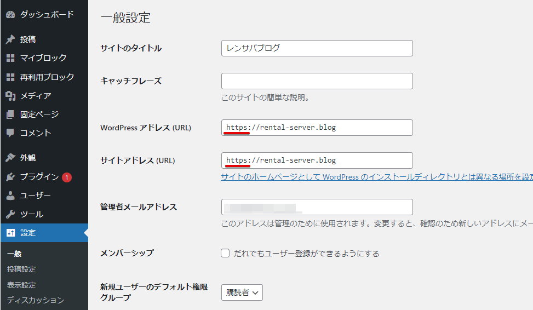Click the person icon beside ユーザー

10,196
